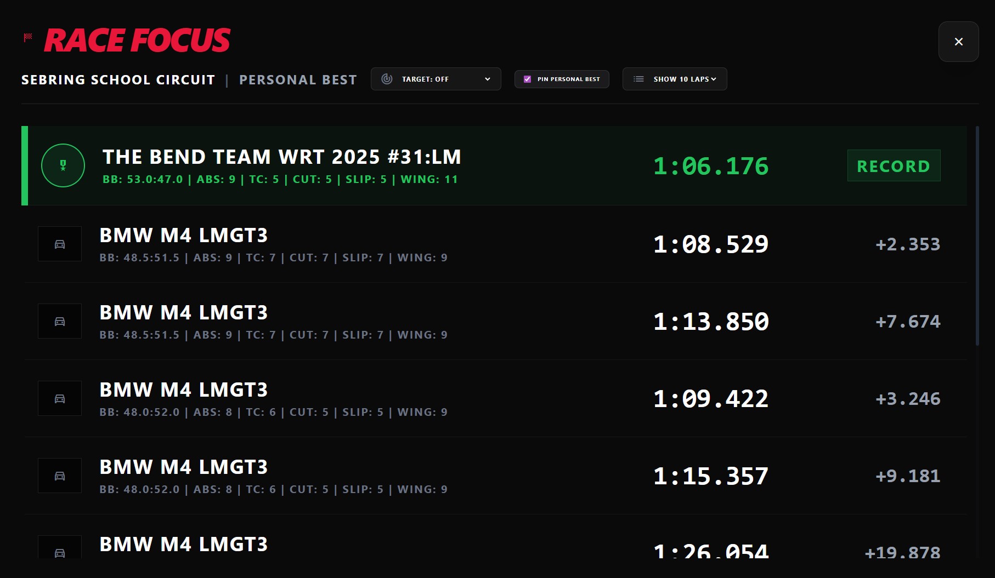Click the +9.181 lap delta
Viewport: 995px width, 578px height.
point(908,476)
